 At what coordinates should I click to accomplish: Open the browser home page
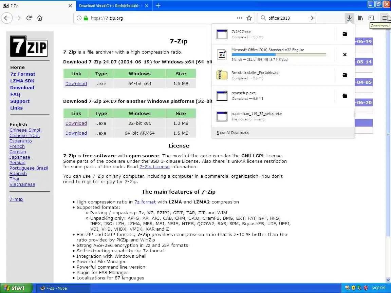[40, 18]
